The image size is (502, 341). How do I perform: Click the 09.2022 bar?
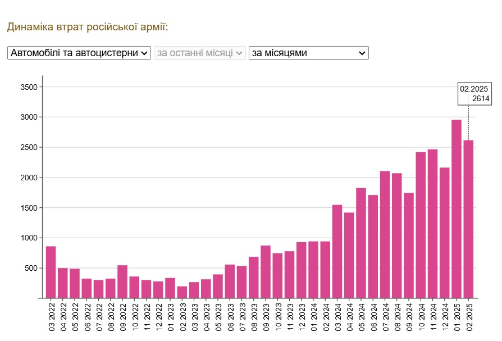click(x=122, y=281)
